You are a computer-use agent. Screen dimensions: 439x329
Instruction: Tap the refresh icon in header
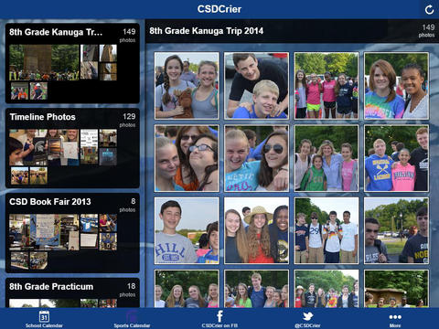pyautogui.click(x=429, y=10)
